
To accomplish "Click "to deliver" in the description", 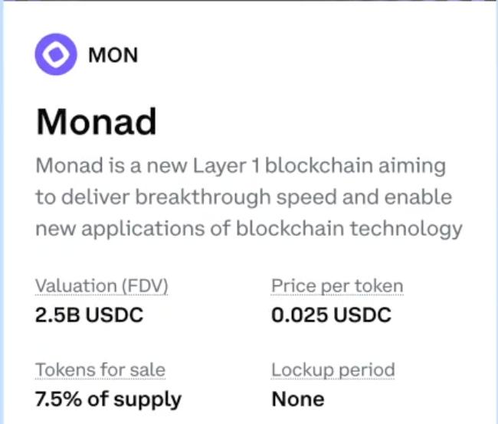I will [x=74, y=197].
